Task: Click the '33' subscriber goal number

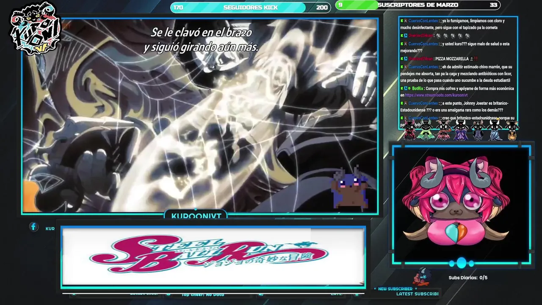Action: 493,5
